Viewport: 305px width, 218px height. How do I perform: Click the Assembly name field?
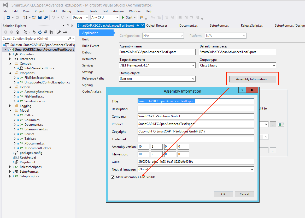click(x=157, y=52)
